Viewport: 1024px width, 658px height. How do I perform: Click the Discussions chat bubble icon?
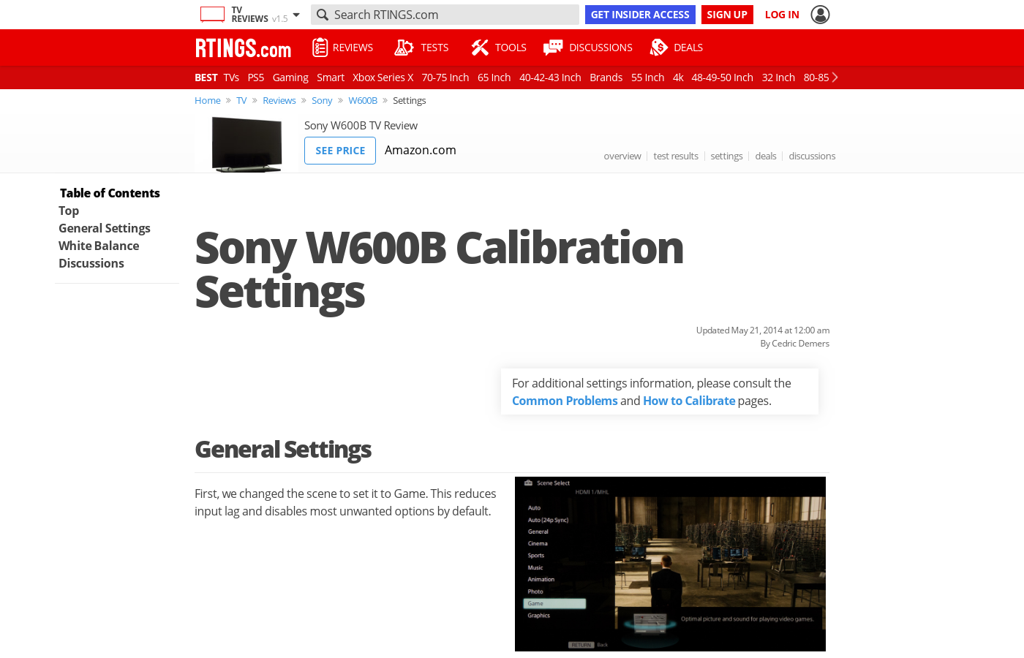click(x=553, y=48)
